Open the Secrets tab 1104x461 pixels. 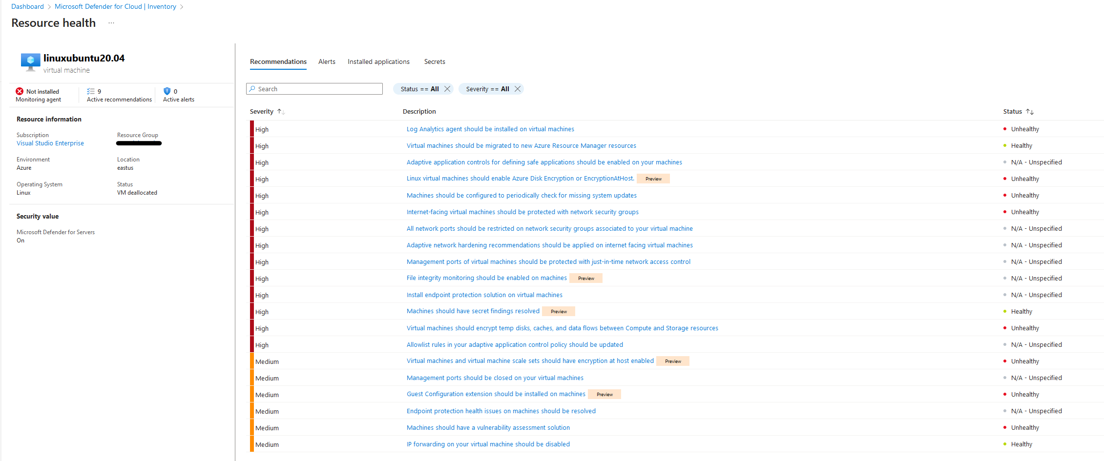click(x=435, y=61)
